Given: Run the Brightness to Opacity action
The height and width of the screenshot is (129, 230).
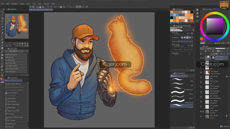Looking at the screenshot, I should [16, 54].
